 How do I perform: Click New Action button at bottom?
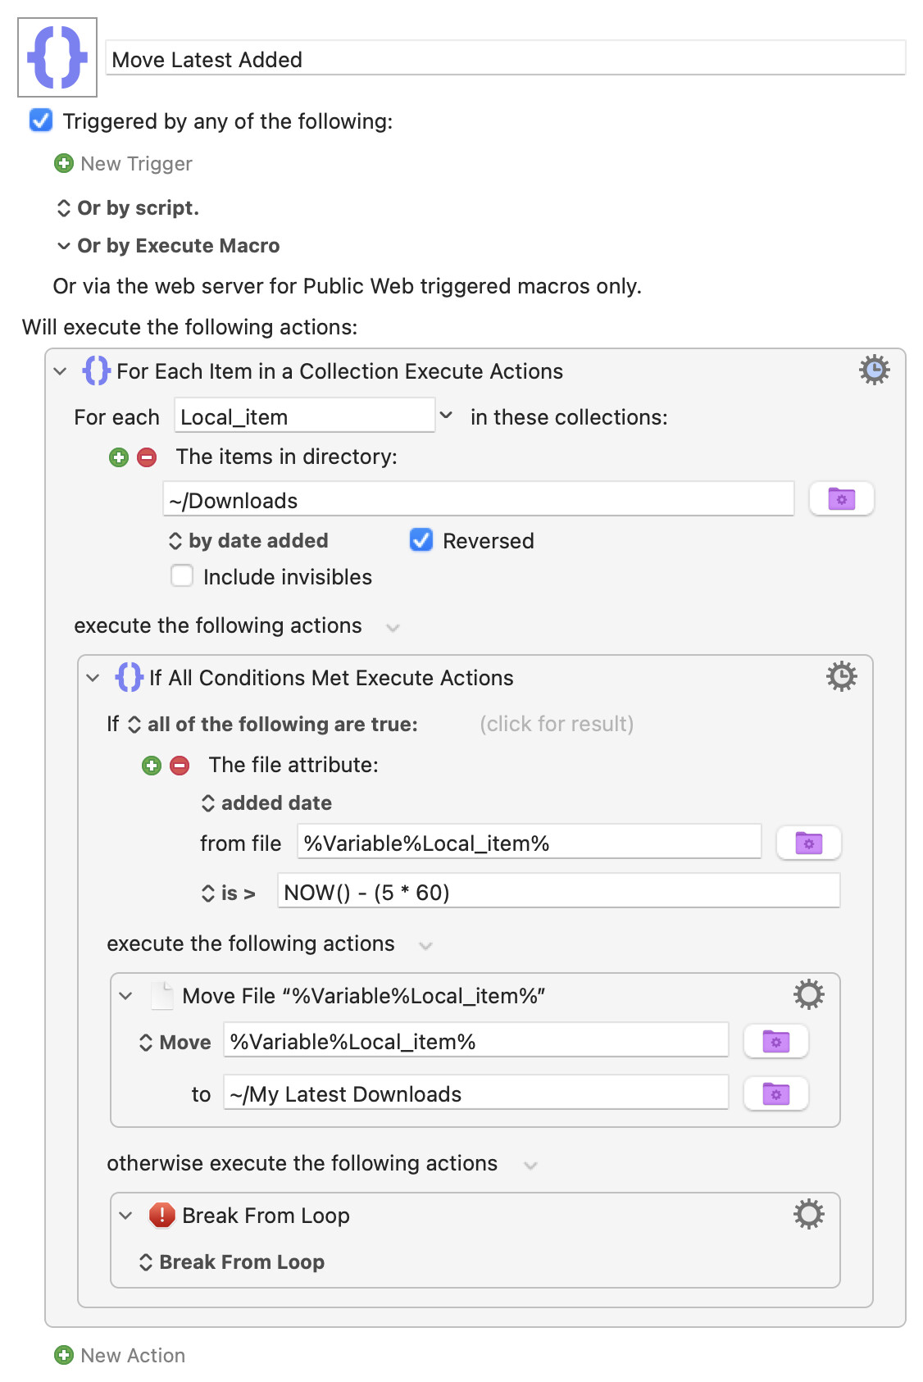coord(120,1356)
